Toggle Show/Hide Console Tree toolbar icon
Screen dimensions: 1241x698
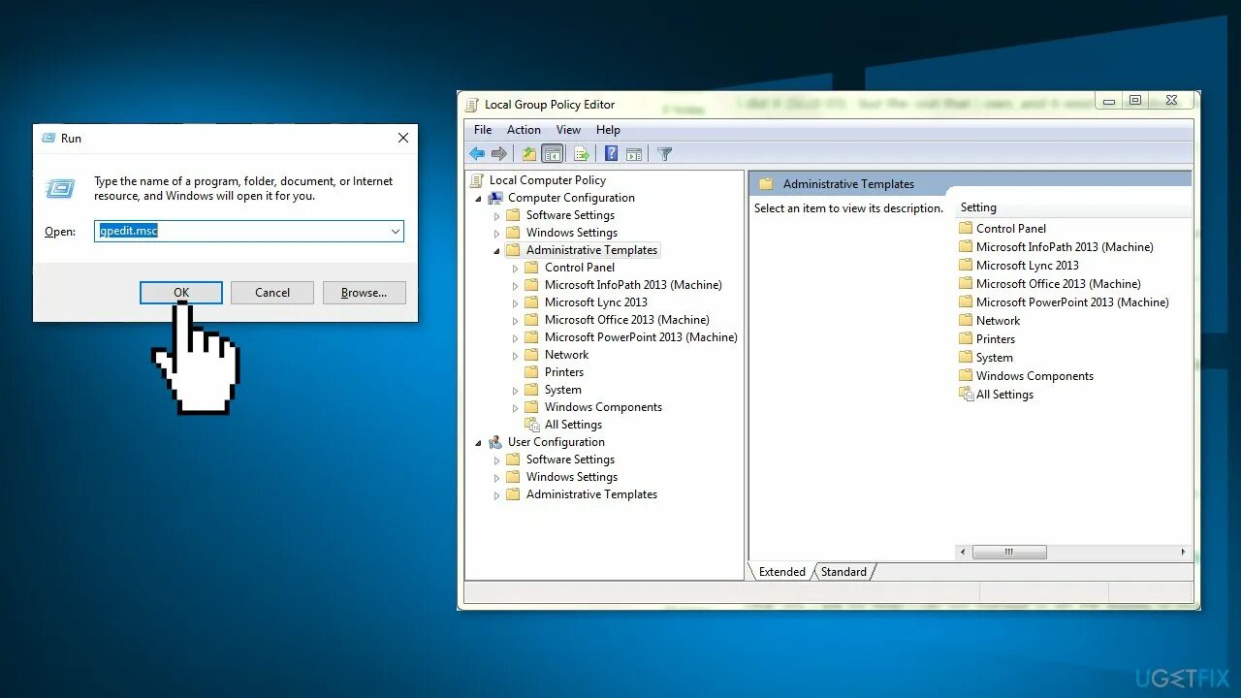(x=552, y=153)
